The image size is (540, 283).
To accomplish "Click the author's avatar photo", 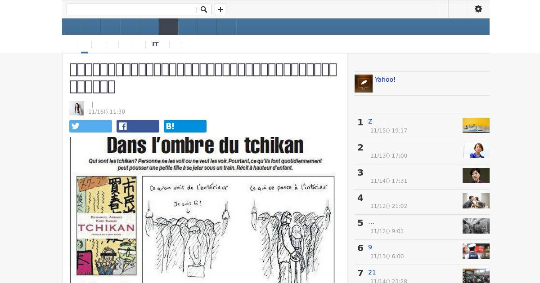I will click(x=76, y=108).
